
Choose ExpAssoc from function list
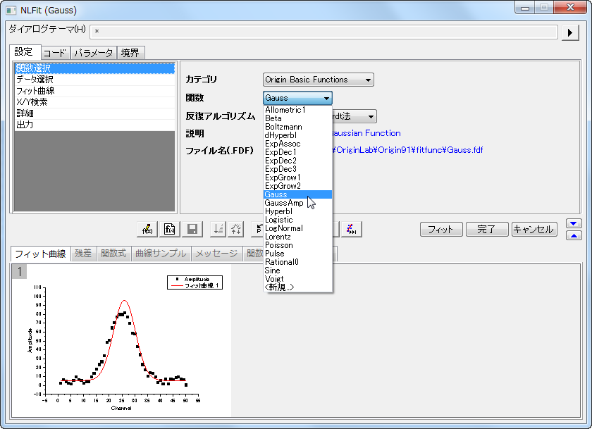click(x=297, y=144)
